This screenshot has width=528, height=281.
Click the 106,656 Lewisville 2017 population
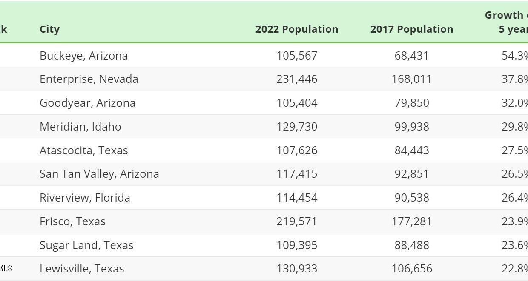[x=412, y=269]
